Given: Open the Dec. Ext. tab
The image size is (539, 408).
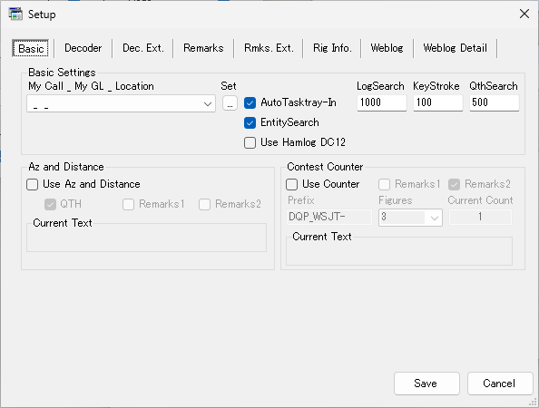Looking at the screenshot, I should pyautogui.click(x=143, y=48).
